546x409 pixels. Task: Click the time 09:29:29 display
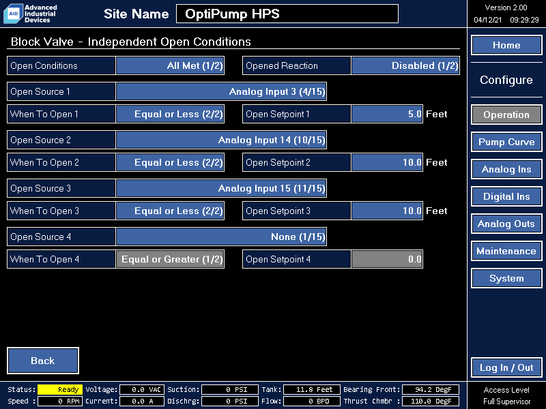524,20
